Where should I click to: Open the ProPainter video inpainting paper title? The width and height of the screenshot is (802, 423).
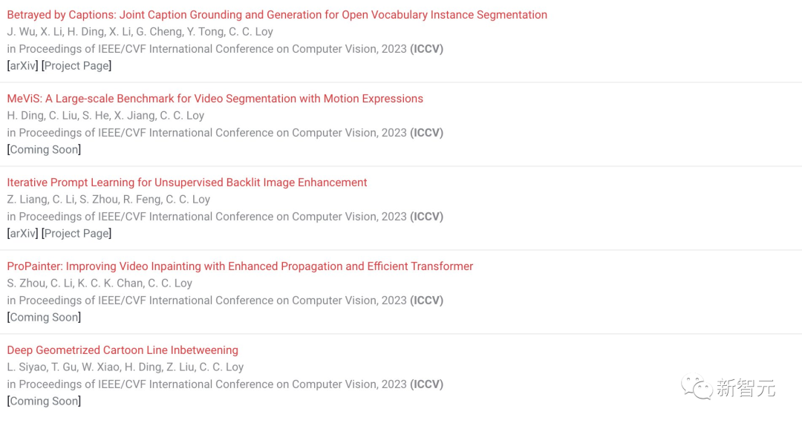240,266
